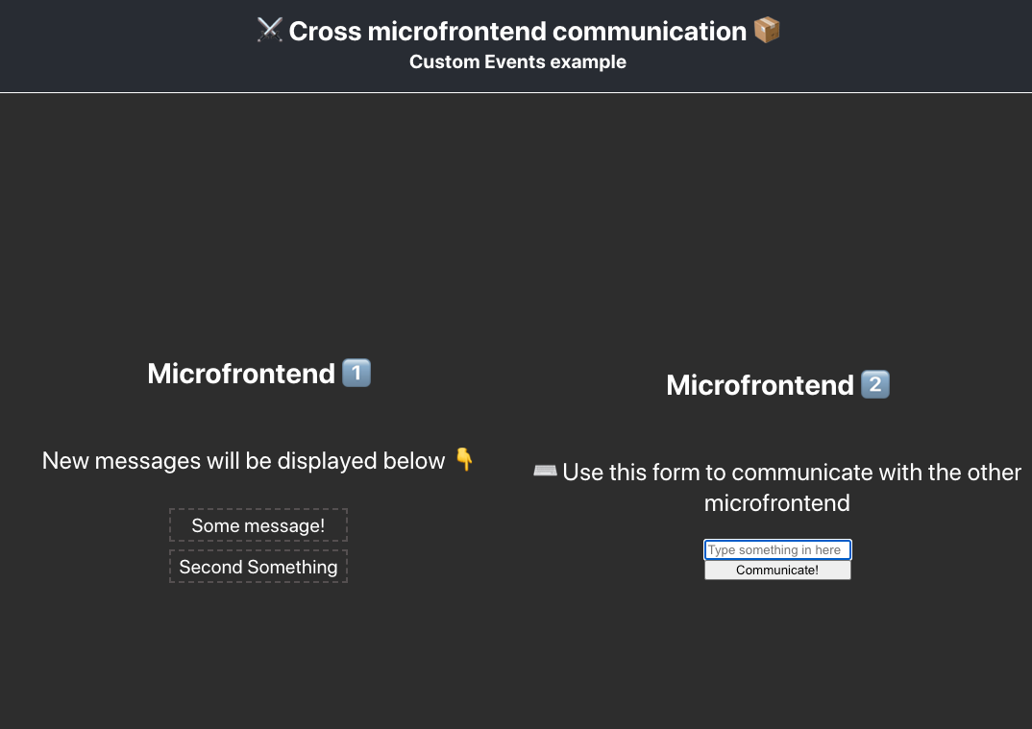This screenshot has width=1032, height=729.
Task: Select the 'Some message!' message entry
Action: click(x=258, y=525)
